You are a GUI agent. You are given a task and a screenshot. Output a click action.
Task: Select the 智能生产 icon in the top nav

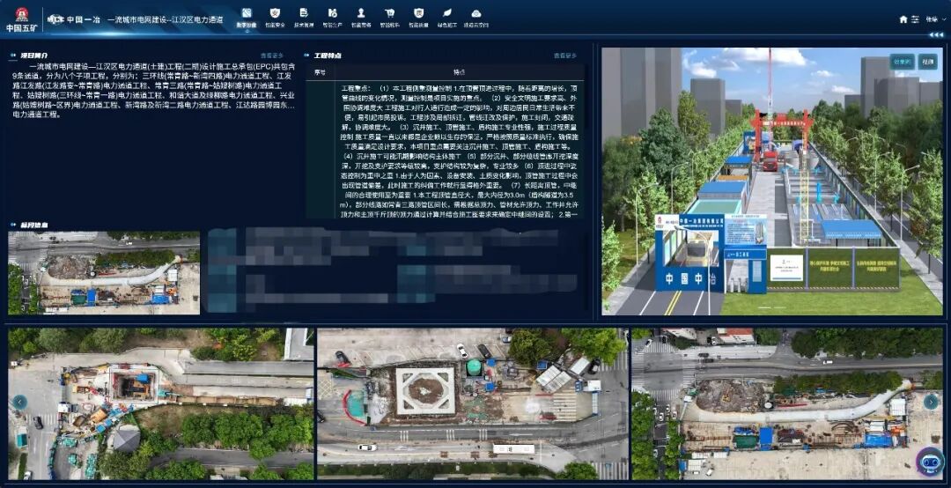tap(332, 14)
